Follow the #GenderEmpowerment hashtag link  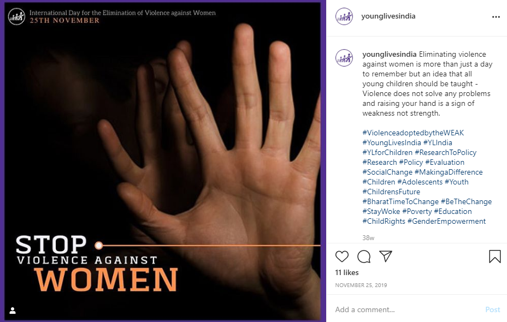point(446,221)
